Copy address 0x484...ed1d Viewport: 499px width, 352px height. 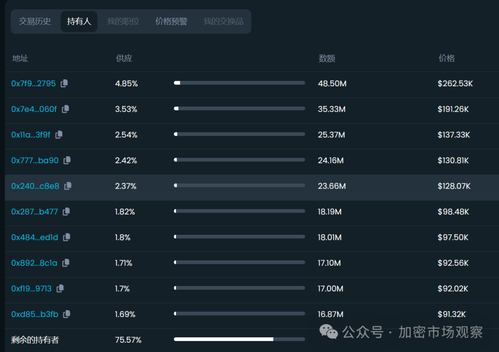coord(67,237)
